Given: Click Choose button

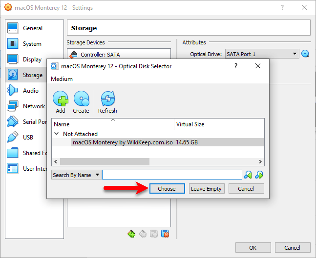Looking at the screenshot, I should pyautogui.click(x=167, y=189).
